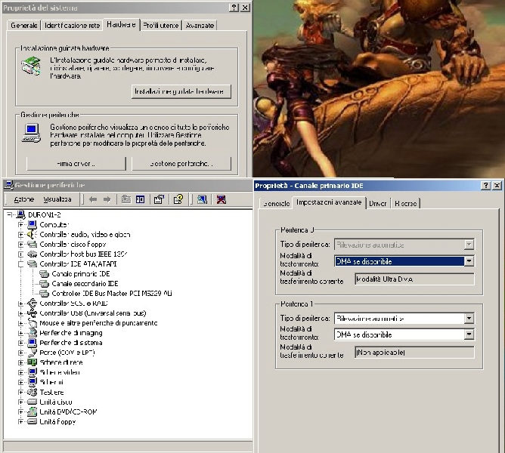This screenshot has width=505, height=453.
Task: Expand the Unità floppy node
Action: tap(21, 422)
